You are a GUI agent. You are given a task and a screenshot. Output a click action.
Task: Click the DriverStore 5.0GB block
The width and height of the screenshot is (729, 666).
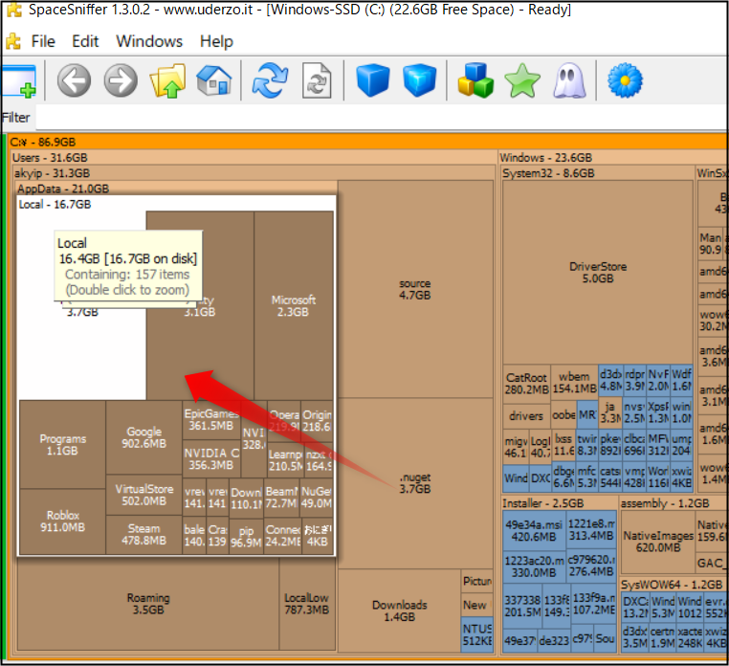point(598,272)
